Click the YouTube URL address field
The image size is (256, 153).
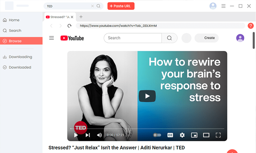pos(160,26)
